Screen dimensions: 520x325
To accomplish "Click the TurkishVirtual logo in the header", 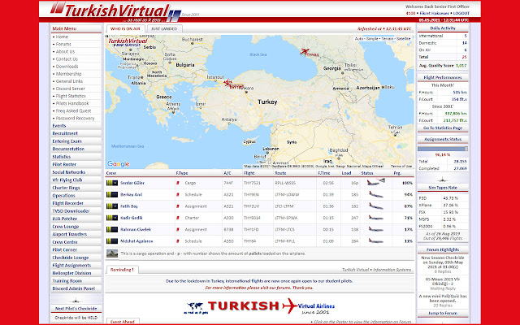I will point(116,11).
